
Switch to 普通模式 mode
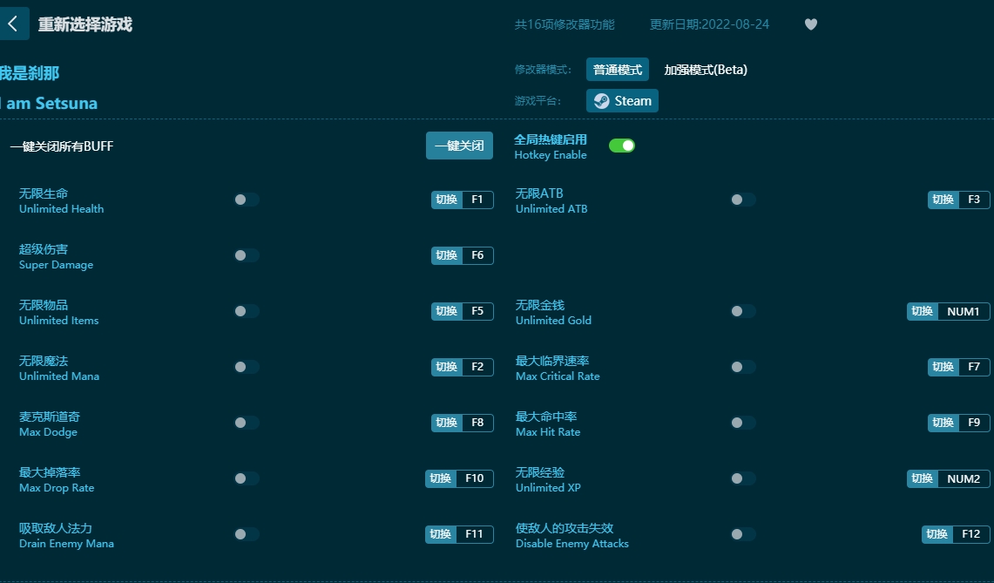[x=618, y=70]
